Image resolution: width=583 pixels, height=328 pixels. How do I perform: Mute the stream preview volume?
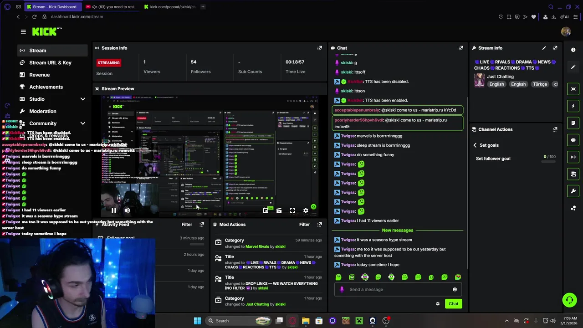click(x=127, y=210)
